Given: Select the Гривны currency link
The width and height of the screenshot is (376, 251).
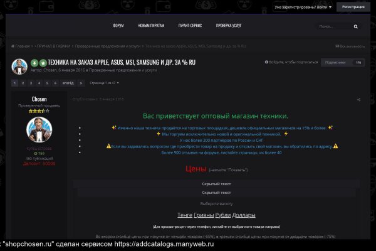Looking at the screenshot, I should tap(204, 215).
